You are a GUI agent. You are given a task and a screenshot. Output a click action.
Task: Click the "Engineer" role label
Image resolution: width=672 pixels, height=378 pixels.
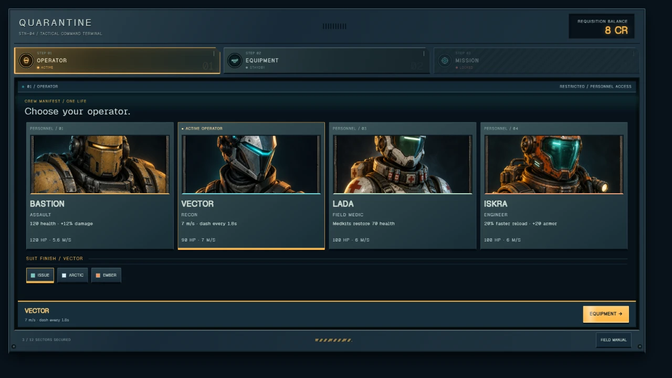496,215
